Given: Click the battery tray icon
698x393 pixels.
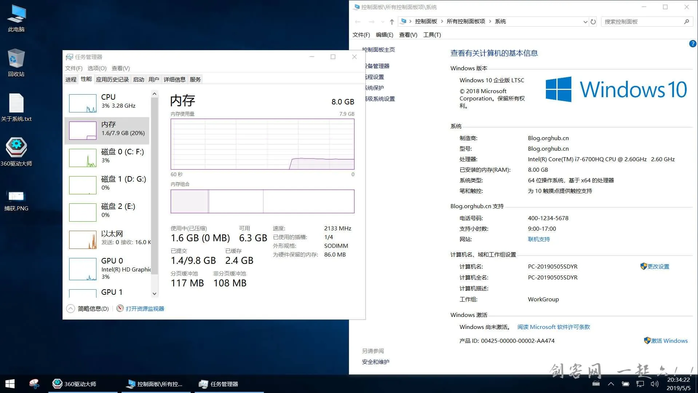Looking at the screenshot, I should (626, 384).
